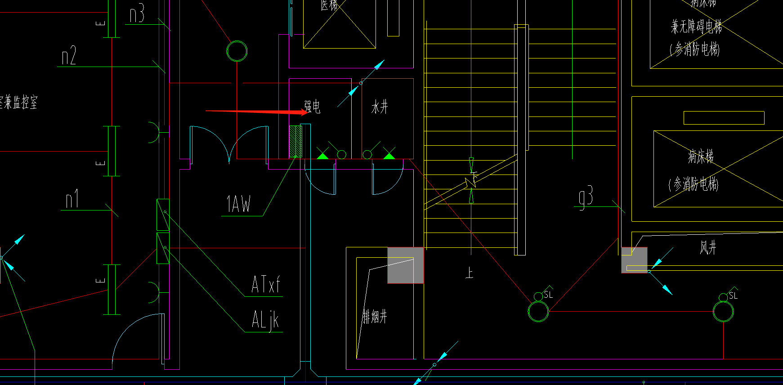Viewport: 783px width, 385px height.
Task: Click the green double-circle symbol beside the right SL label
Action: 723,311
